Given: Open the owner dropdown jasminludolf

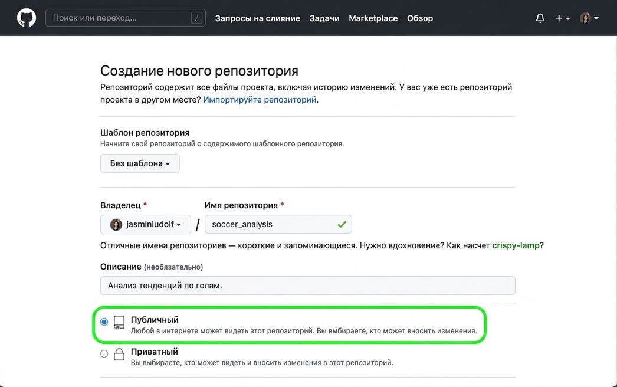Looking at the screenshot, I should 146,224.
